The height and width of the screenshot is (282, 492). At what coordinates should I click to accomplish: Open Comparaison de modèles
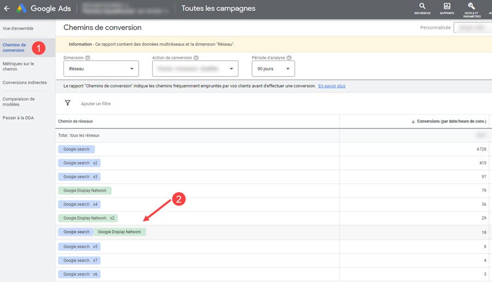pos(19,101)
